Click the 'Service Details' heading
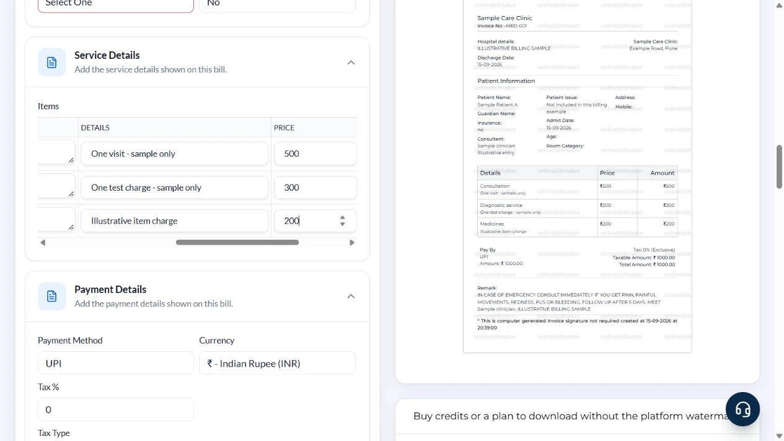Image resolution: width=784 pixels, height=441 pixels. point(107,55)
